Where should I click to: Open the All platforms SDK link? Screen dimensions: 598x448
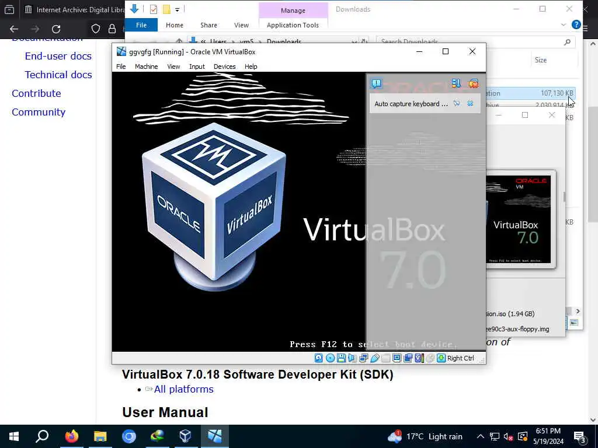click(184, 389)
